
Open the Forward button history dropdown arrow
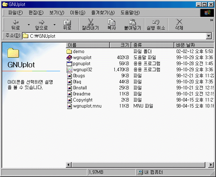tap(55, 25)
